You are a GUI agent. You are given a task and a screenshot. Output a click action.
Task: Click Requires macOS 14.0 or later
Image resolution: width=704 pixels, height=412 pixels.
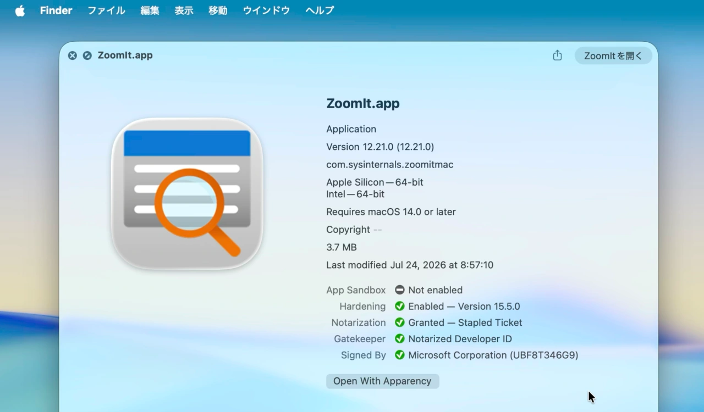[x=391, y=212]
